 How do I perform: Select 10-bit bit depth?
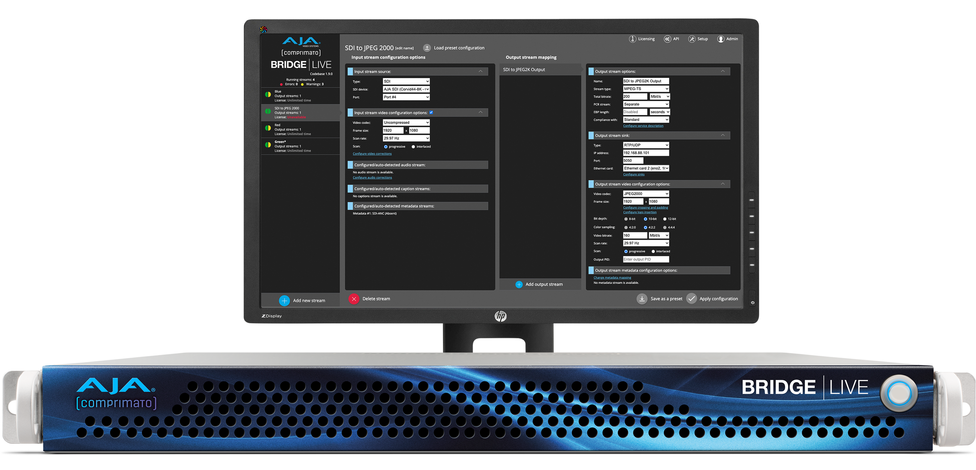click(645, 219)
